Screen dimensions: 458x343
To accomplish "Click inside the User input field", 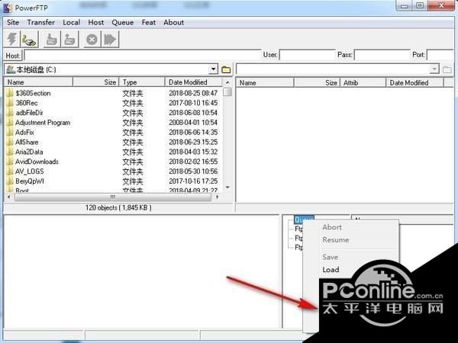I will [x=308, y=55].
